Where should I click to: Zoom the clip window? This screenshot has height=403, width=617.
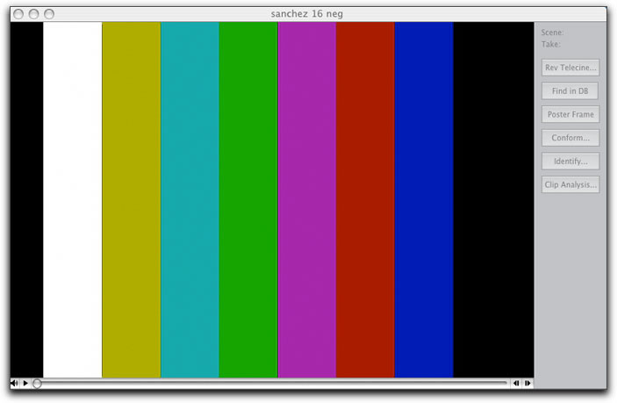coord(49,14)
